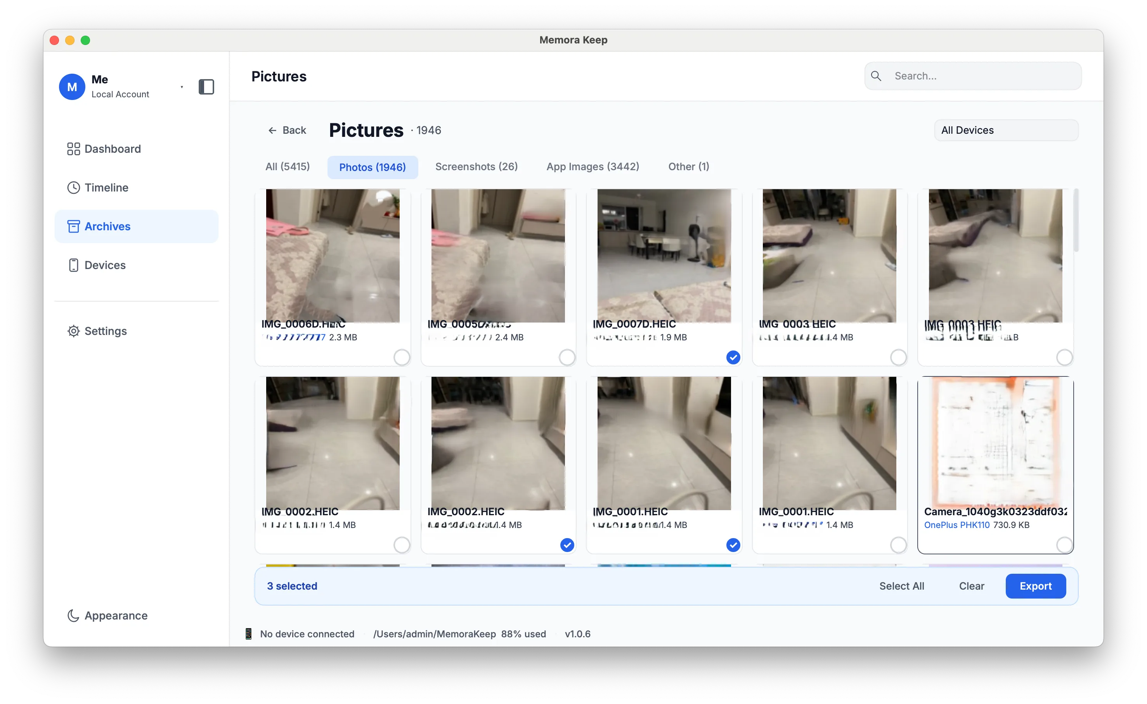Click the Appearance moon icon
Viewport: 1147px width, 704px height.
[73, 616]
